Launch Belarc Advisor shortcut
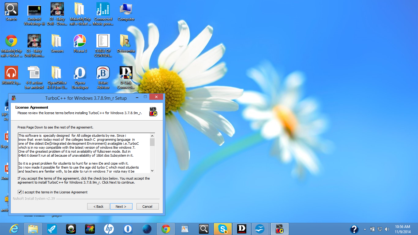Viewport: 418px width, 235px height. (x=103, y=73)
